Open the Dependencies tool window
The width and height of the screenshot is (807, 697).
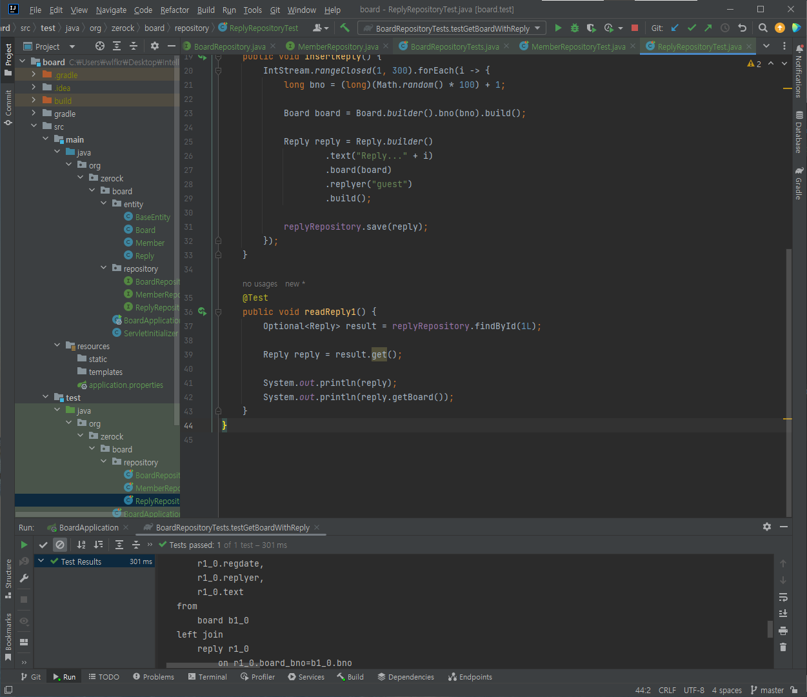[x=406, y=677]
